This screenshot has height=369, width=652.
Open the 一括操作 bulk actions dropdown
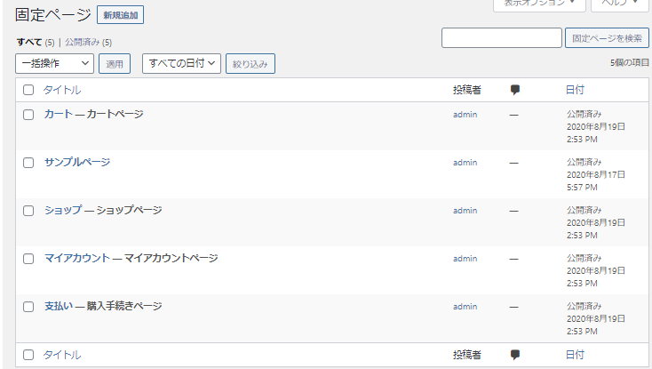point(54,64)
